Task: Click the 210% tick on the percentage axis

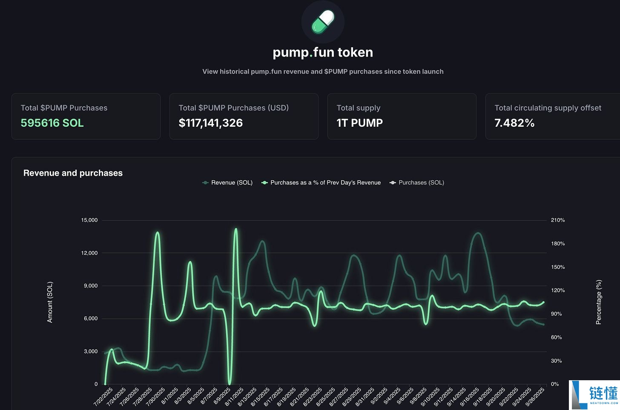Action: click(558, 220)
